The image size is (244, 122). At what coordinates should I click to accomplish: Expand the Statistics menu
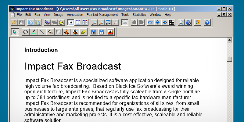(139, 15)
